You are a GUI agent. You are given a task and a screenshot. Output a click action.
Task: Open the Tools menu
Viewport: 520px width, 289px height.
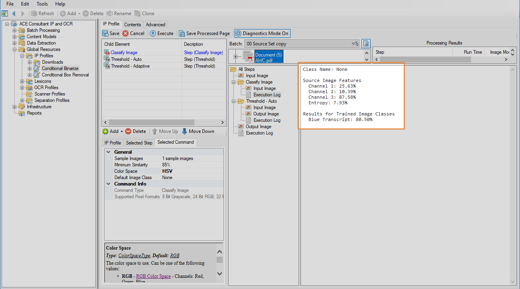pos(42,4)
